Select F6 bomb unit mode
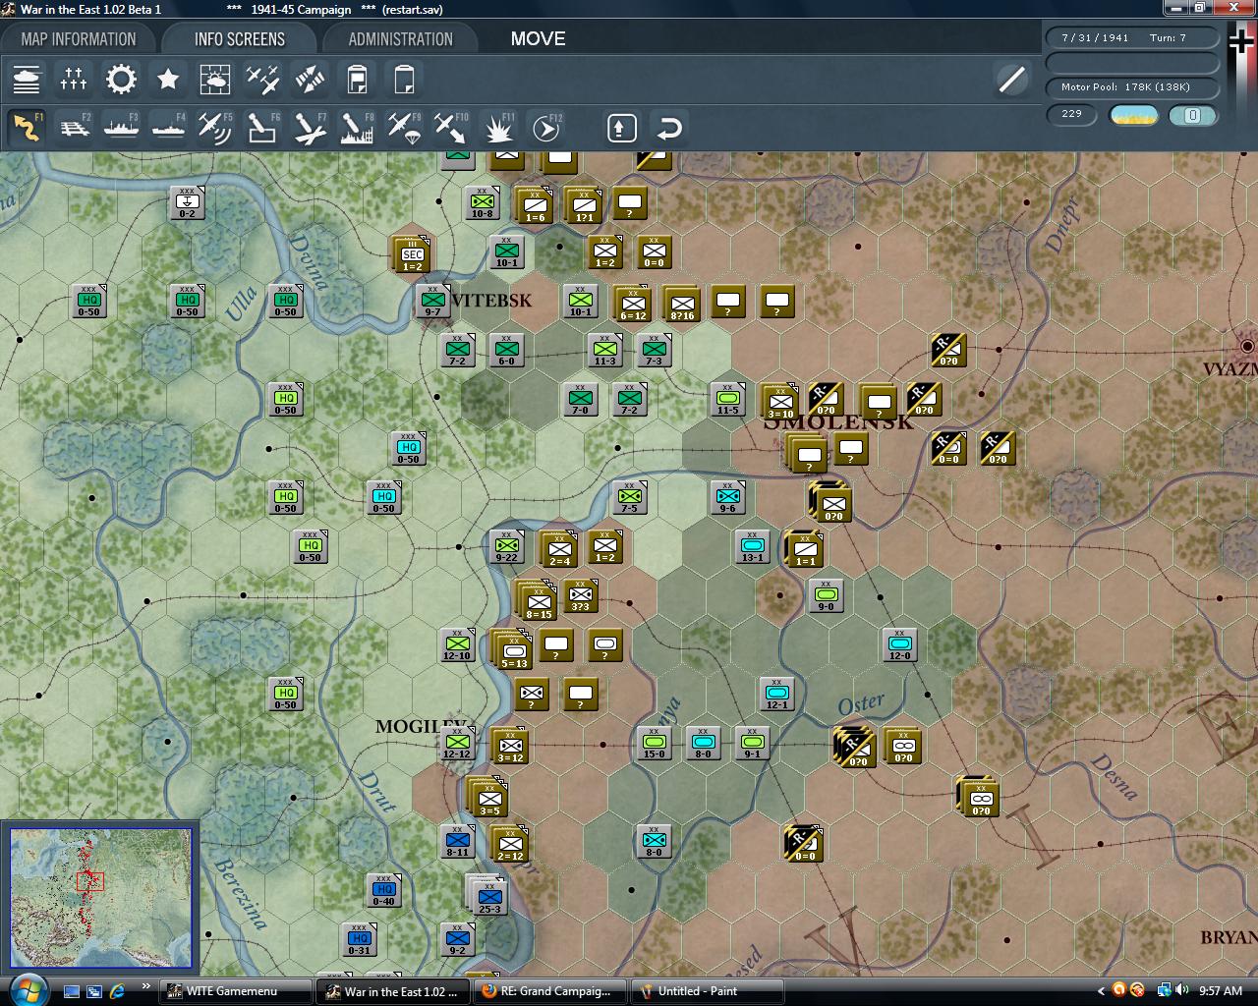Image resolution: width=1258 pixels, height=1006 pixels. pyautogui.click(x=262, y=128)
